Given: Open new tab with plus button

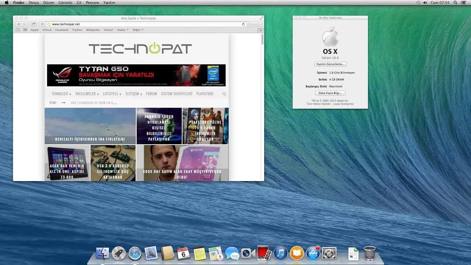Looking at the screenshot, I should coord(261,30).
